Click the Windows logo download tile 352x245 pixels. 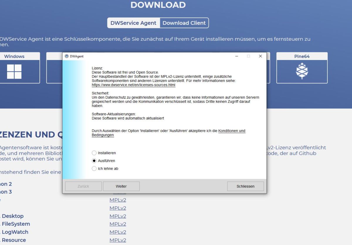[14, 71]
